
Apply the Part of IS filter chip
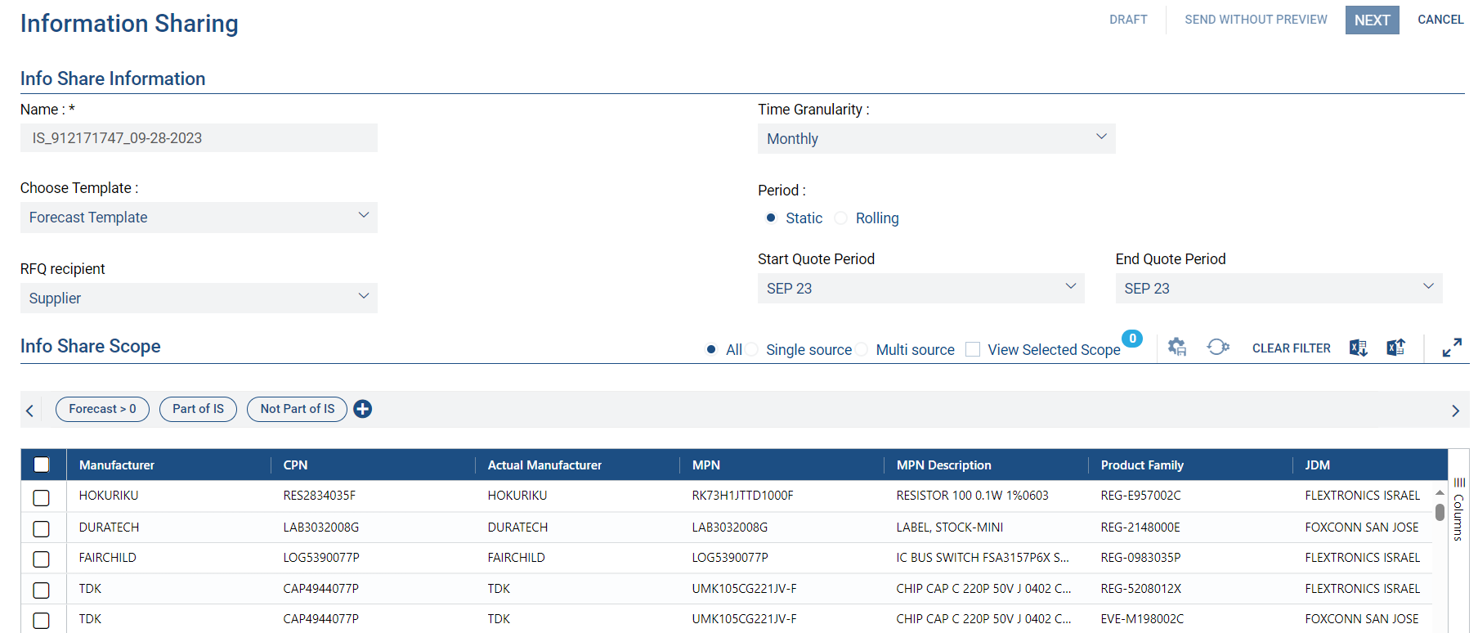(198, 409)
